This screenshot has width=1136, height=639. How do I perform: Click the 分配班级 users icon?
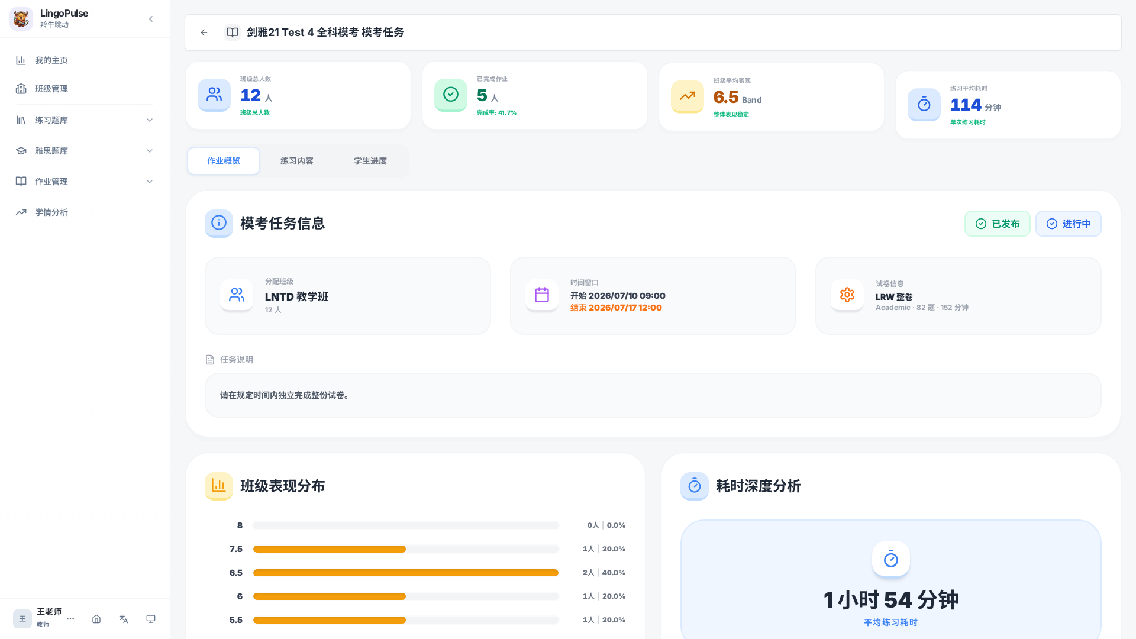237,295
